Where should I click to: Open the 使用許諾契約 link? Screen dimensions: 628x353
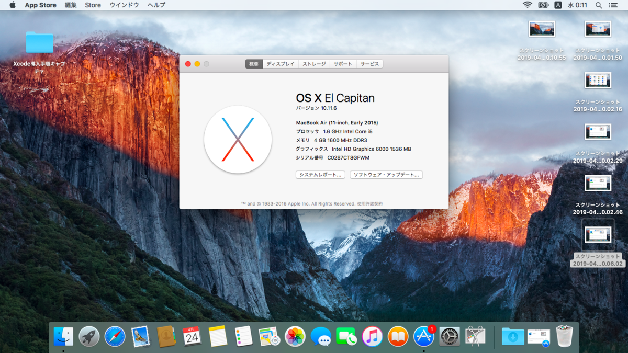[x=370, y=203]
